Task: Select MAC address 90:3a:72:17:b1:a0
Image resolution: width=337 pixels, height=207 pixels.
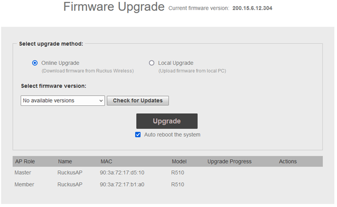Action: [x=122, y=185]
